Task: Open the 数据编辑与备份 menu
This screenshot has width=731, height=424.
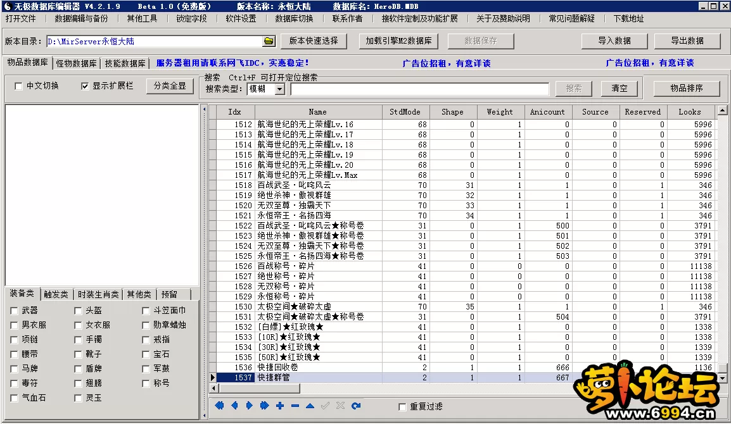Action: point(81,18)
